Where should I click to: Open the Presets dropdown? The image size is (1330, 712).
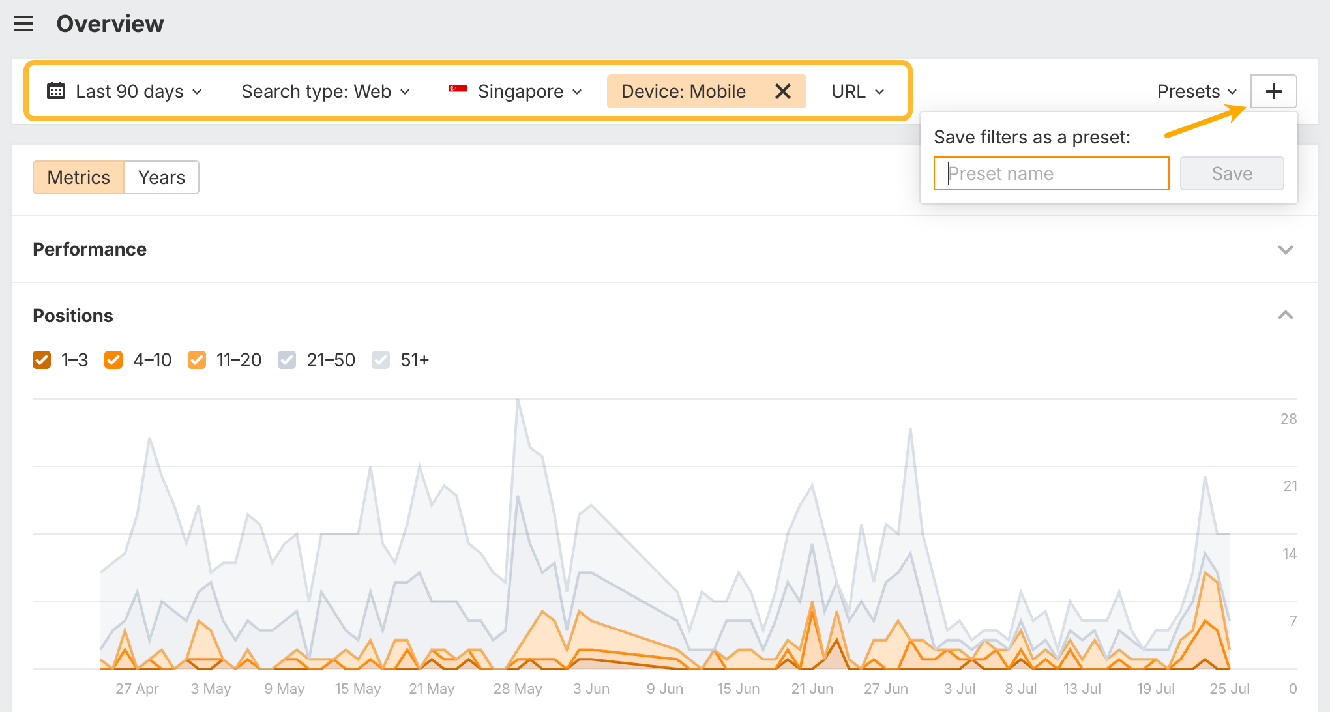click(1196, 91)
